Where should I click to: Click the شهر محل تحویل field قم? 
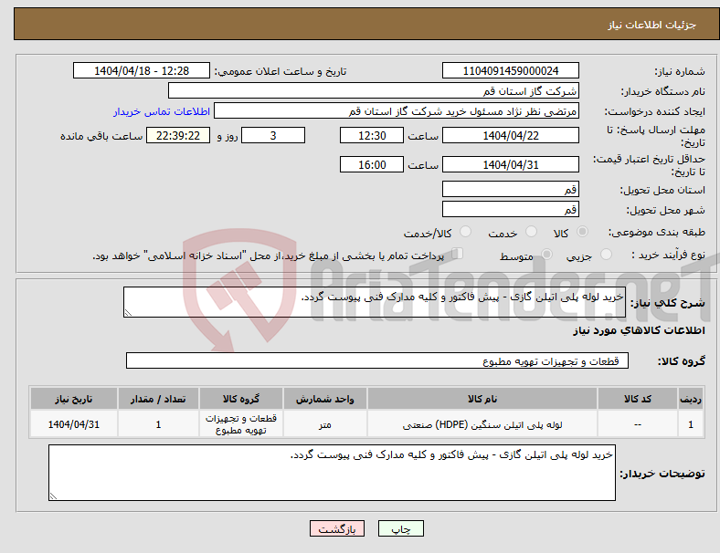tap(510, 209)
